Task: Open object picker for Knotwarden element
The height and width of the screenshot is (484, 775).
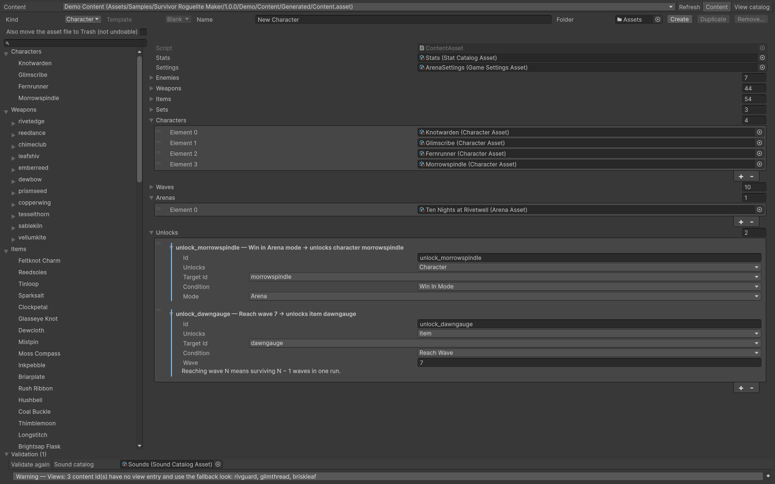Action: (x=759, y=132)
